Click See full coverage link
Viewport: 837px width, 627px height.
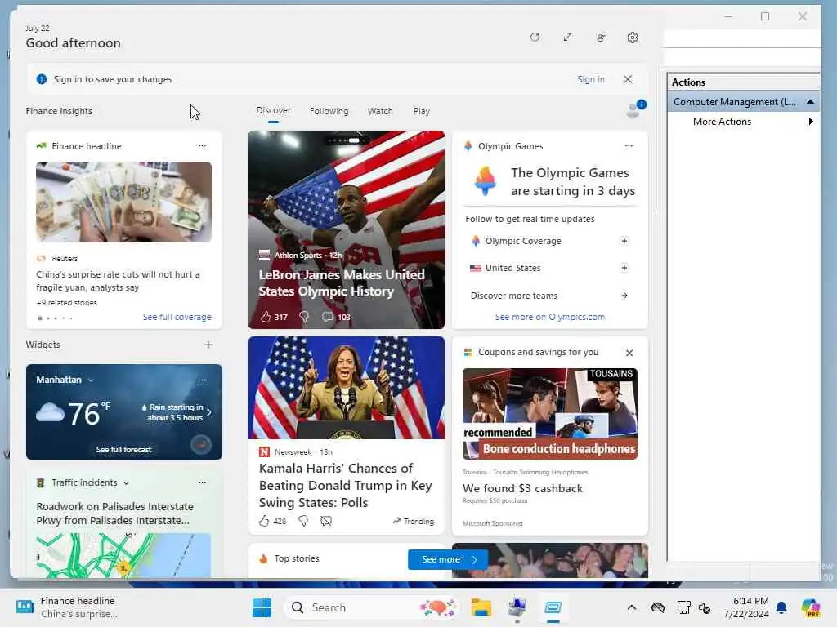coord(177,317)
